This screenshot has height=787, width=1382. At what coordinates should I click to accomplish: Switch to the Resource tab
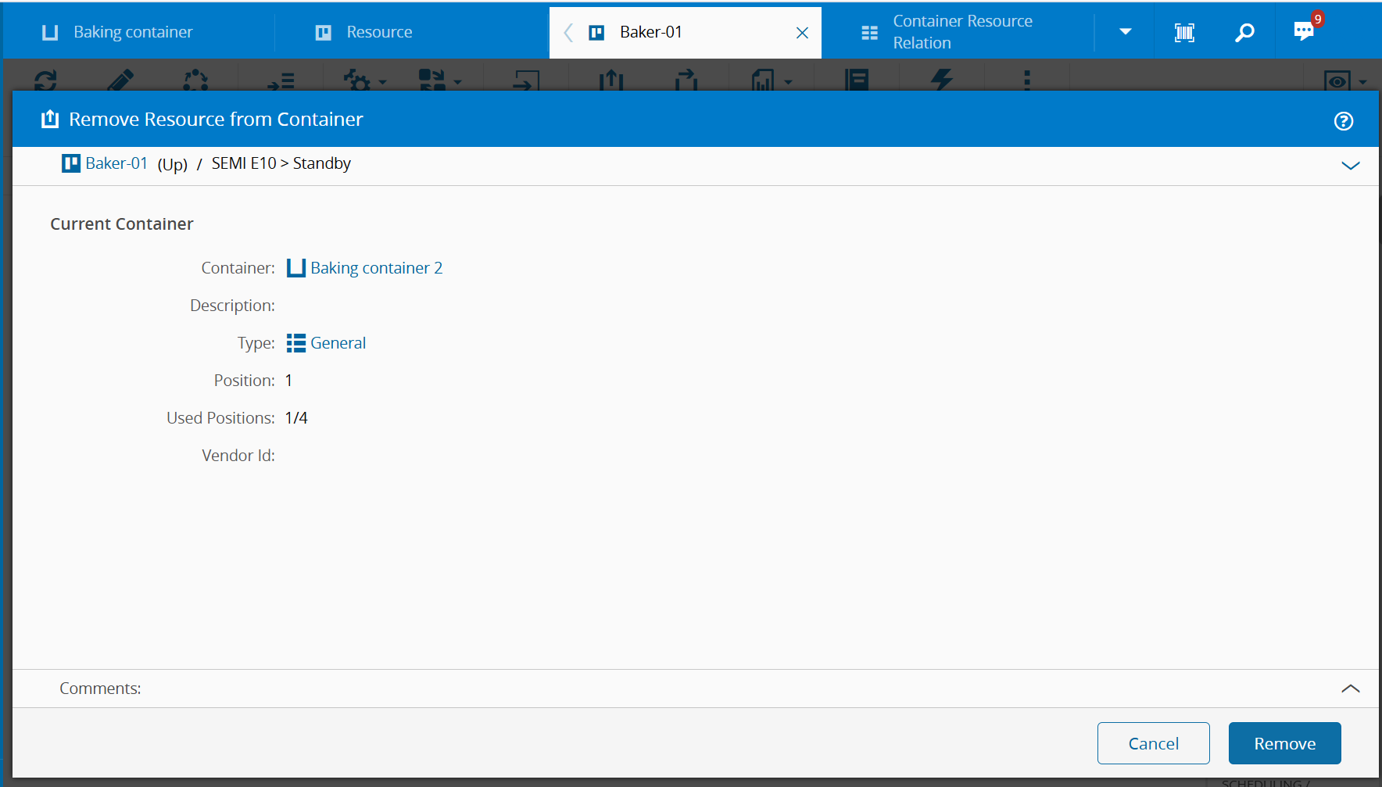(411, 32)
